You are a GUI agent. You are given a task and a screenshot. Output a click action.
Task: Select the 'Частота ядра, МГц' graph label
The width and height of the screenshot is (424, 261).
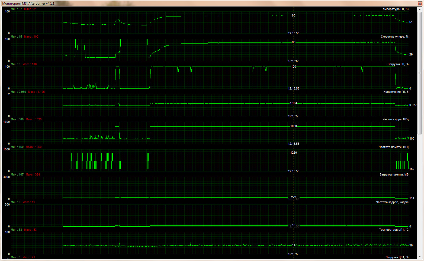[396, 120]
